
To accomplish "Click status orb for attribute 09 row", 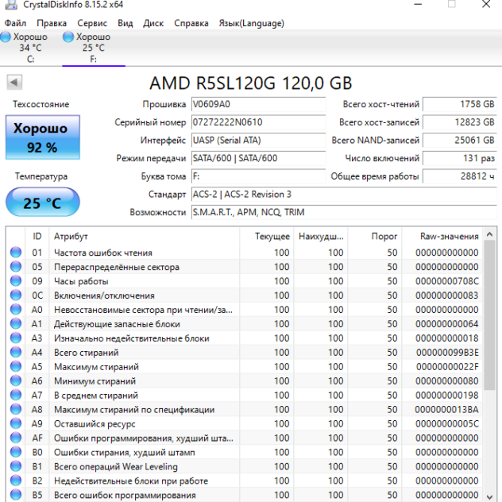I will (16, 280).
